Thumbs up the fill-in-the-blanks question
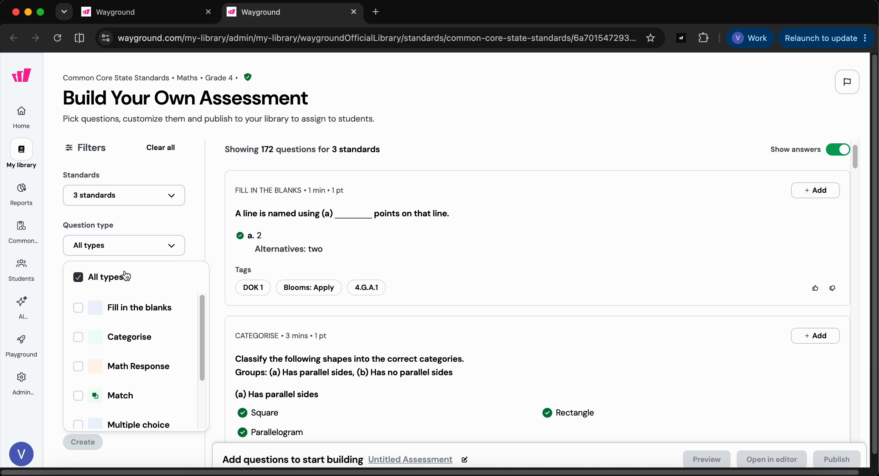This screenshot has height=476, width=879. [815, 288]
